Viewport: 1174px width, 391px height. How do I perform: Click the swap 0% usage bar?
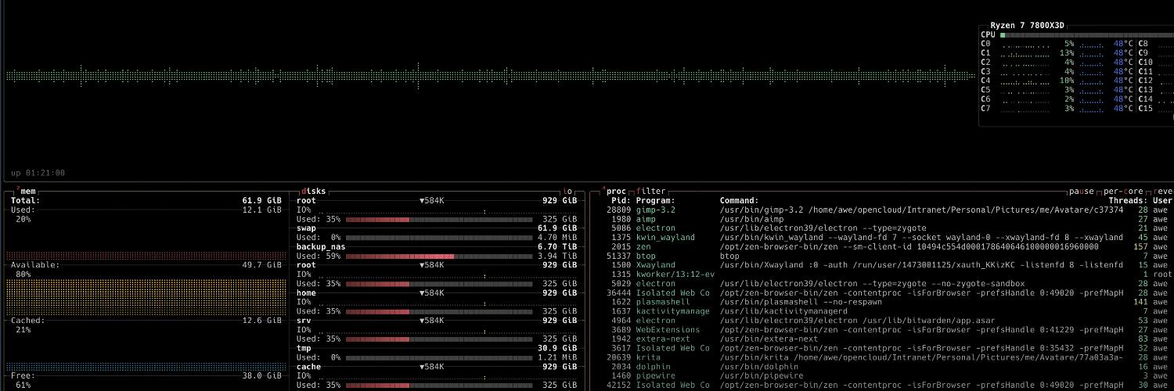click(x=438, y=237)
